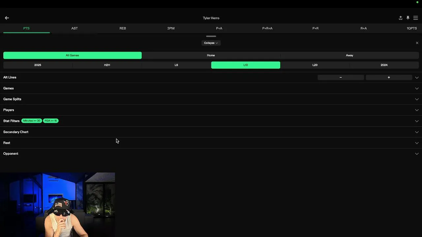
Task: Click the Alt Lines label
Action: tap(10, 77)
